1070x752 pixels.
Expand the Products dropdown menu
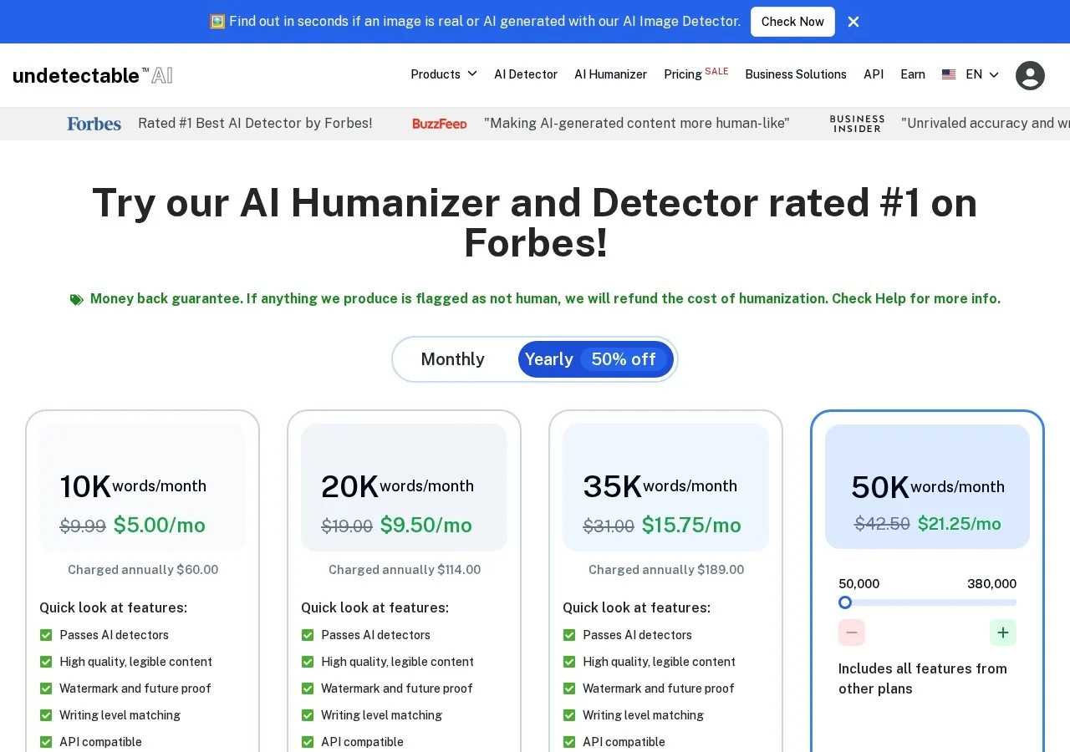(x=444, y=74)
